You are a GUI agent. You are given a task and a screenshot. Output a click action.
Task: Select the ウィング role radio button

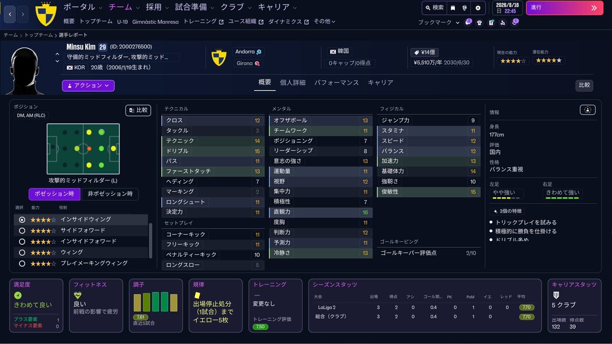22,252
